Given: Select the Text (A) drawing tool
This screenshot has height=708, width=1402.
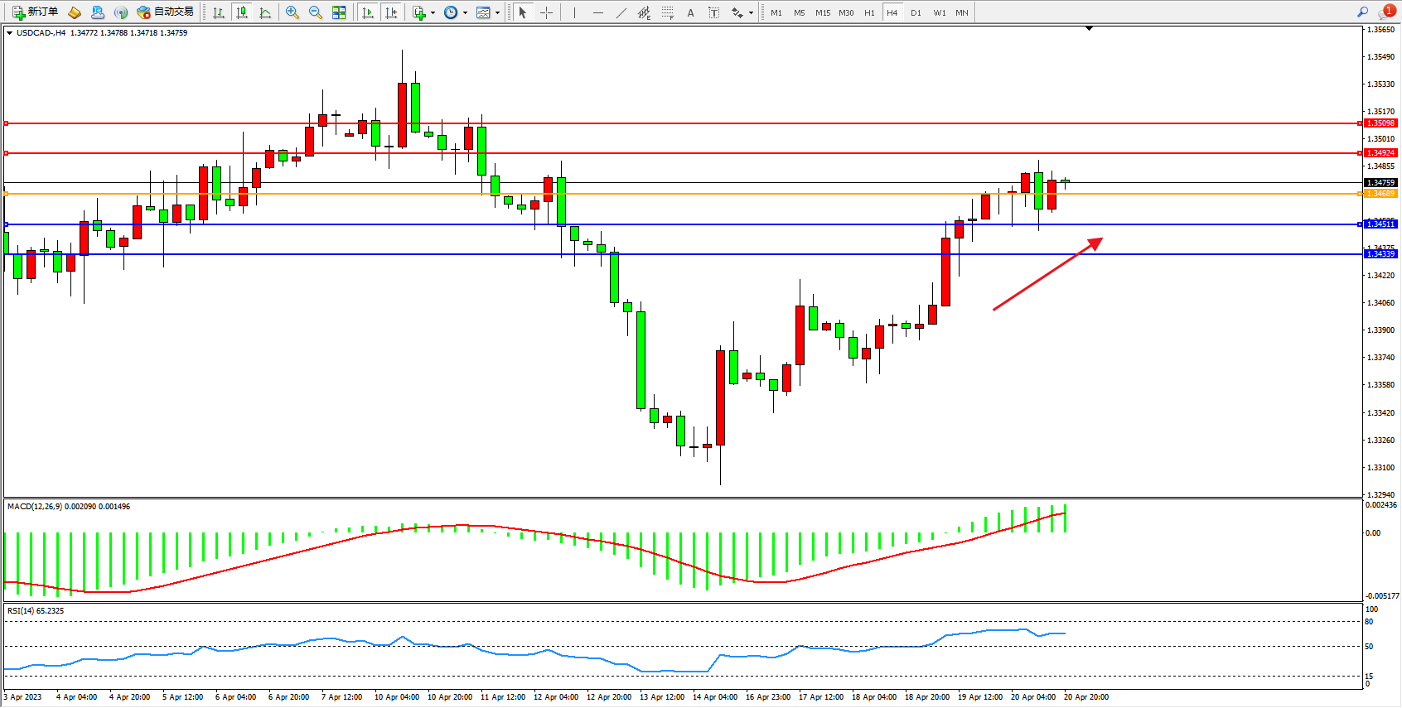Looking at the screenshot, I should pos(690,12).
